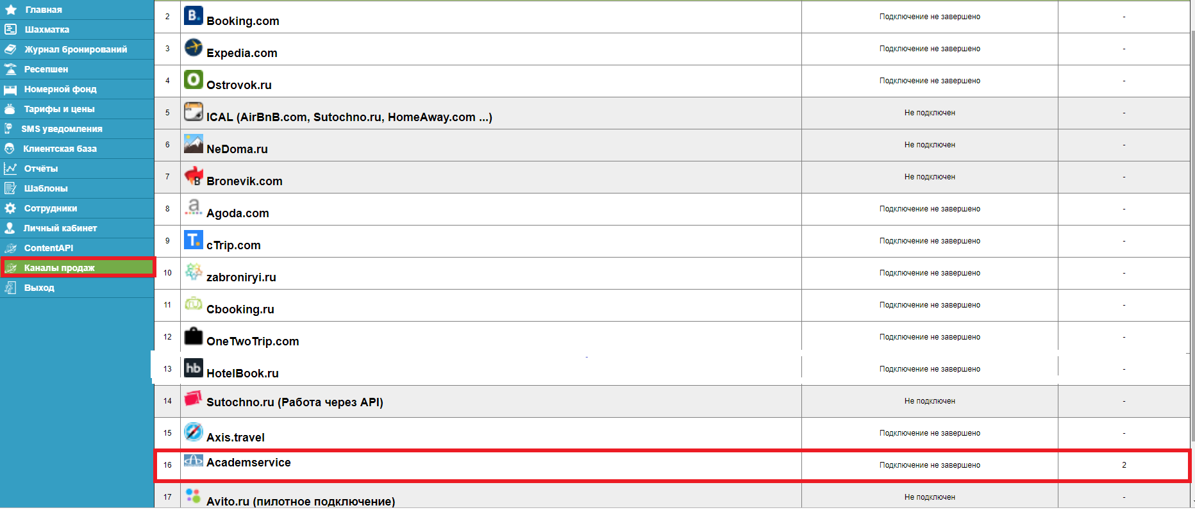Click the Тарифы и цены icon
Viewport: 1195px width, 510px height.
point(10,109)
